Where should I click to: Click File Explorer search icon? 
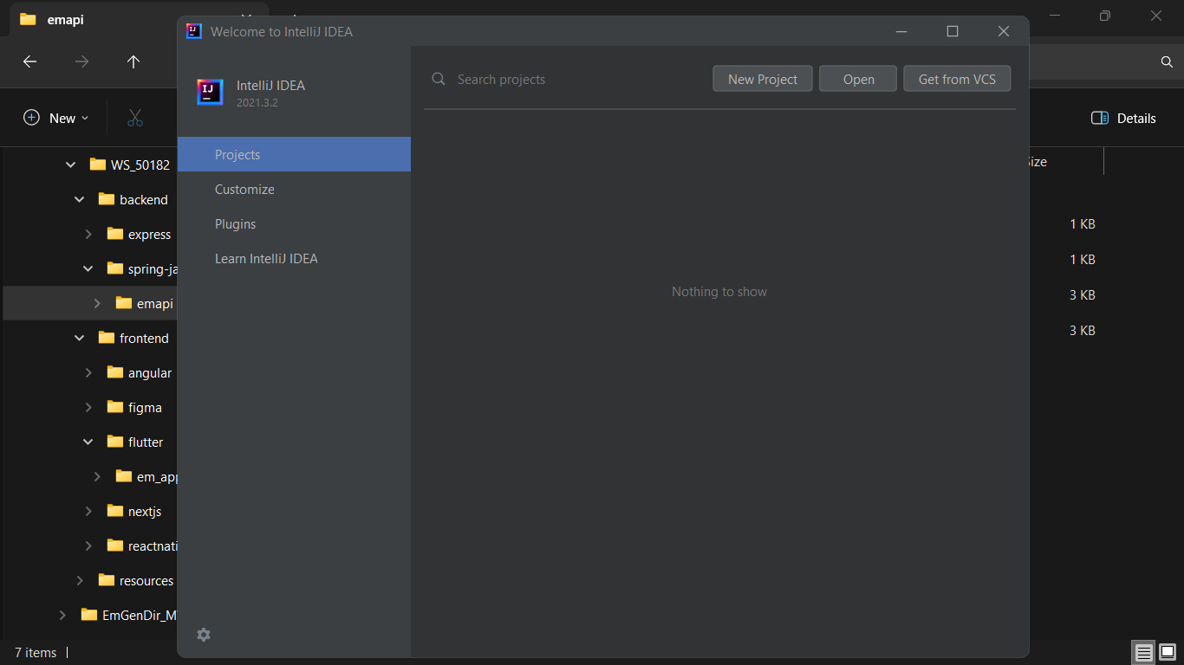1167,61
